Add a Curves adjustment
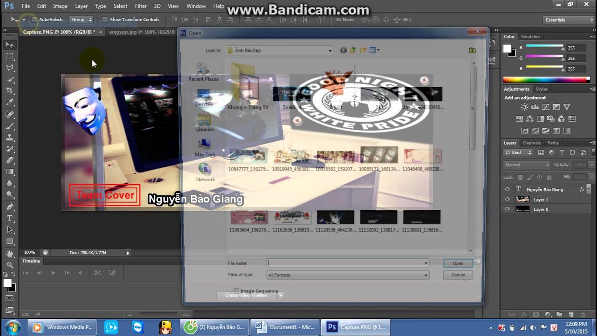 (546, 107)
